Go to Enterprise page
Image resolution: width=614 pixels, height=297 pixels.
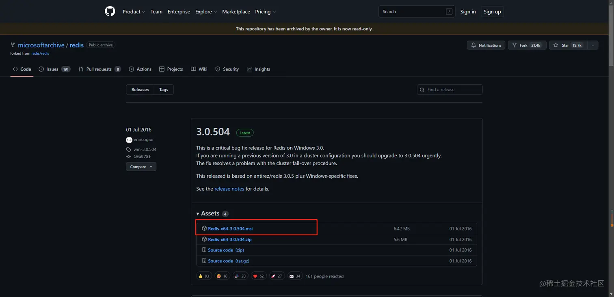point(179,12)
